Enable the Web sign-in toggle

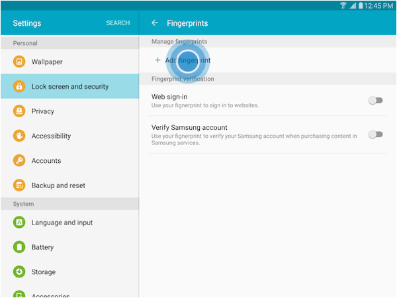point(375,101)
